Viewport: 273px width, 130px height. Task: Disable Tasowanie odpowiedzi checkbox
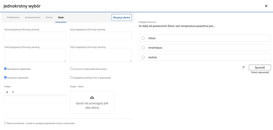[5, 77]
